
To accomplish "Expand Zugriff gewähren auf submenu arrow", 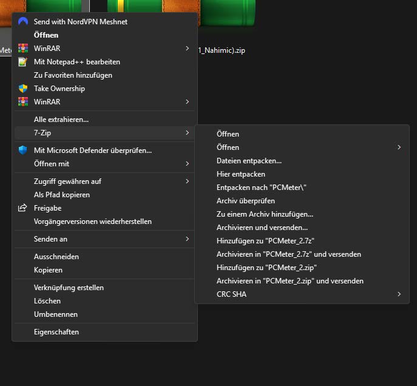I will (187, 181).
